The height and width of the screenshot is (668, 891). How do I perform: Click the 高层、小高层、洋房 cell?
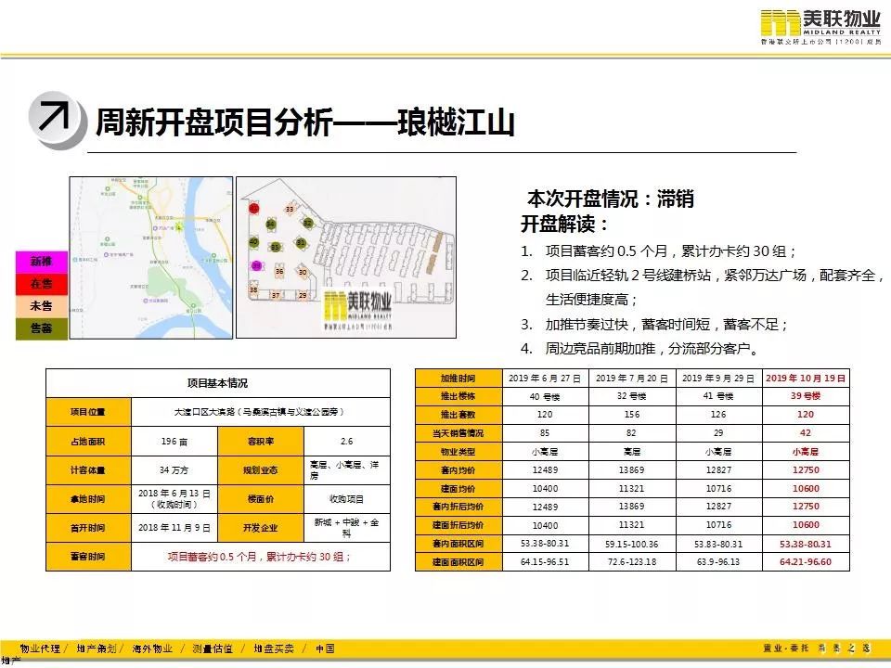coord(347,469)
